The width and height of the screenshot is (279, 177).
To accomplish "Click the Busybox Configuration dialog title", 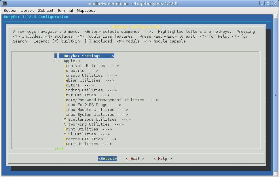I will 136,27.
